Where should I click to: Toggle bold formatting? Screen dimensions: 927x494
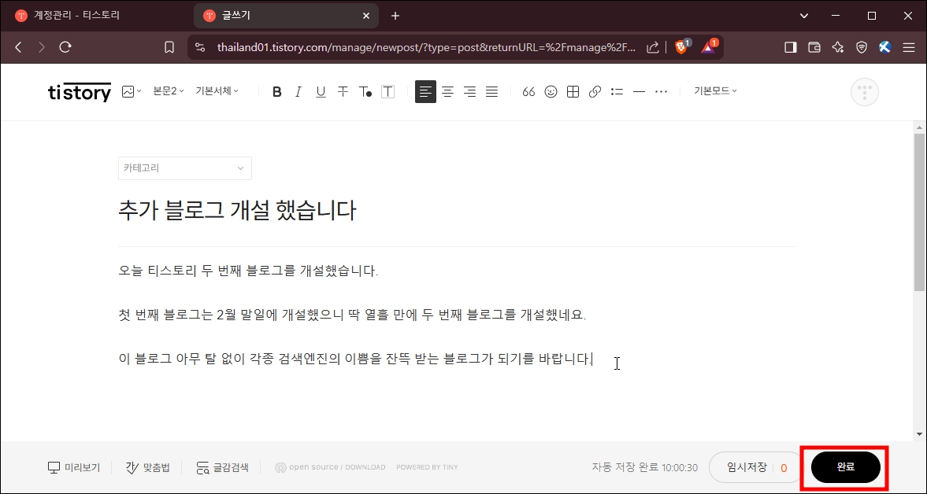276,91
